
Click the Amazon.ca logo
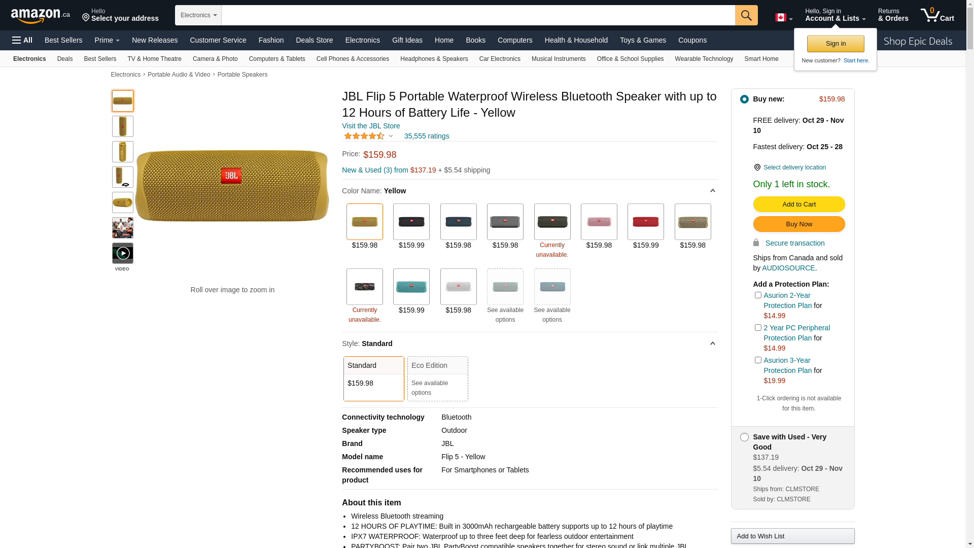point(41,16)
